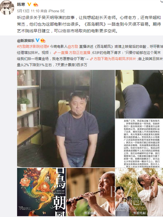
Task: Open the #方励跪求影院经理# hashtag topic
Action: [x=33, y=47]
